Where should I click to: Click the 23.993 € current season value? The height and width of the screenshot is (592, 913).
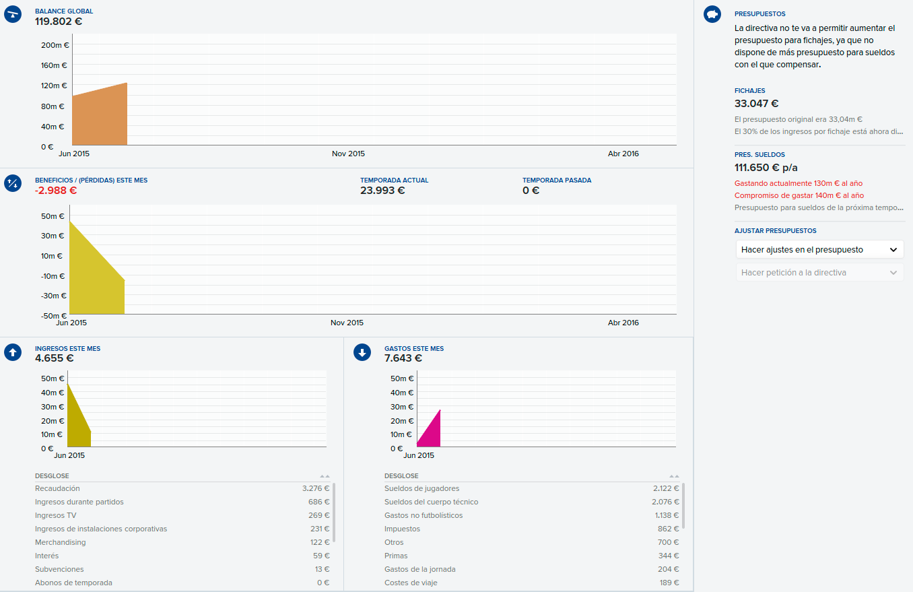click(382, 190)
